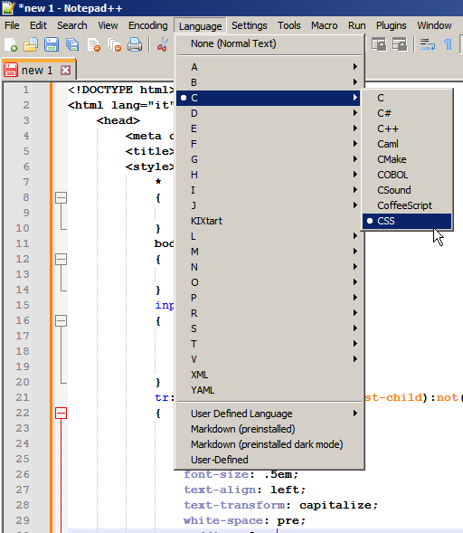Select COBOL language in submenu

tap(407, 175)
